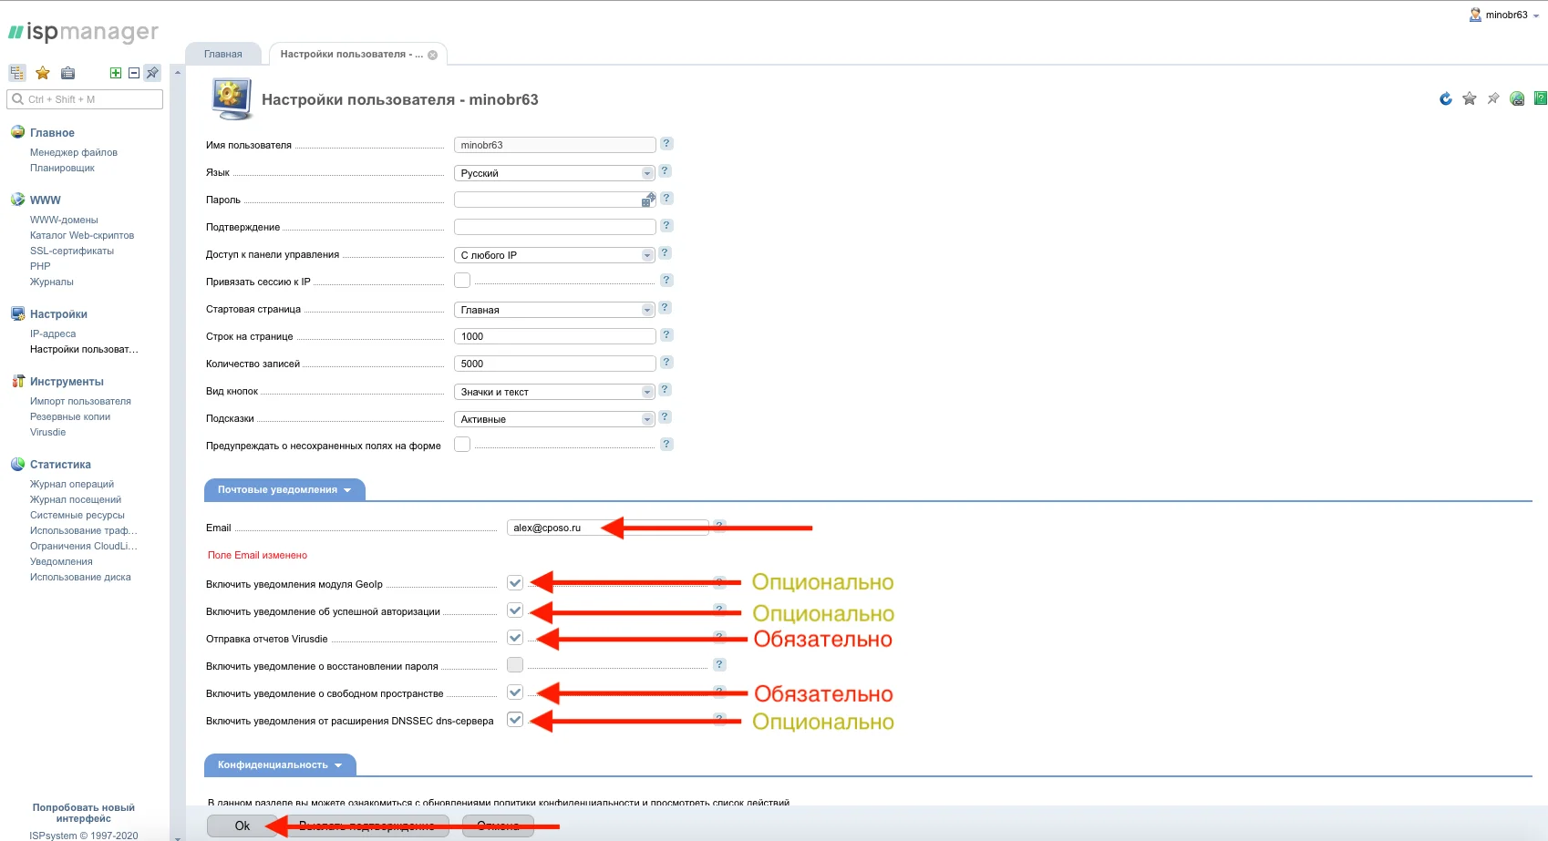
Task: Expand all menu sections with green plus icon
Action: [116, 73]
